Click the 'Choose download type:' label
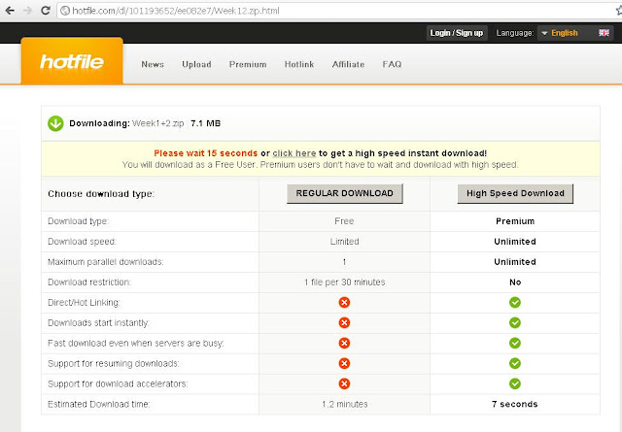This screenshot has width=622, height=432. 101,194
